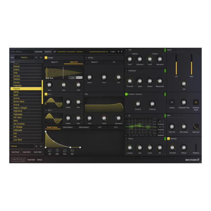Click the green reorder handle of the Eq

click(x=165, y=116)
